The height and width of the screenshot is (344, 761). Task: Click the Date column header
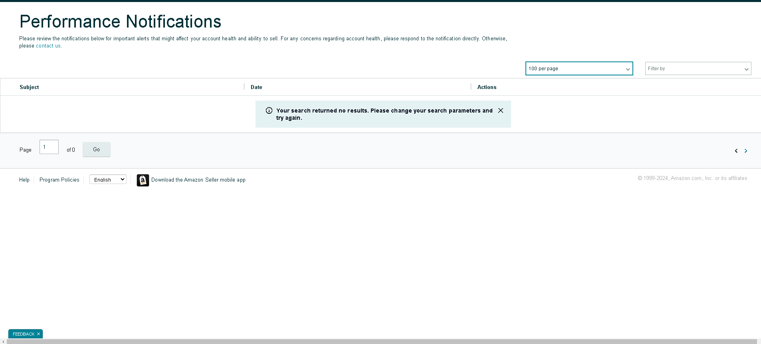[x=256, y=87]
